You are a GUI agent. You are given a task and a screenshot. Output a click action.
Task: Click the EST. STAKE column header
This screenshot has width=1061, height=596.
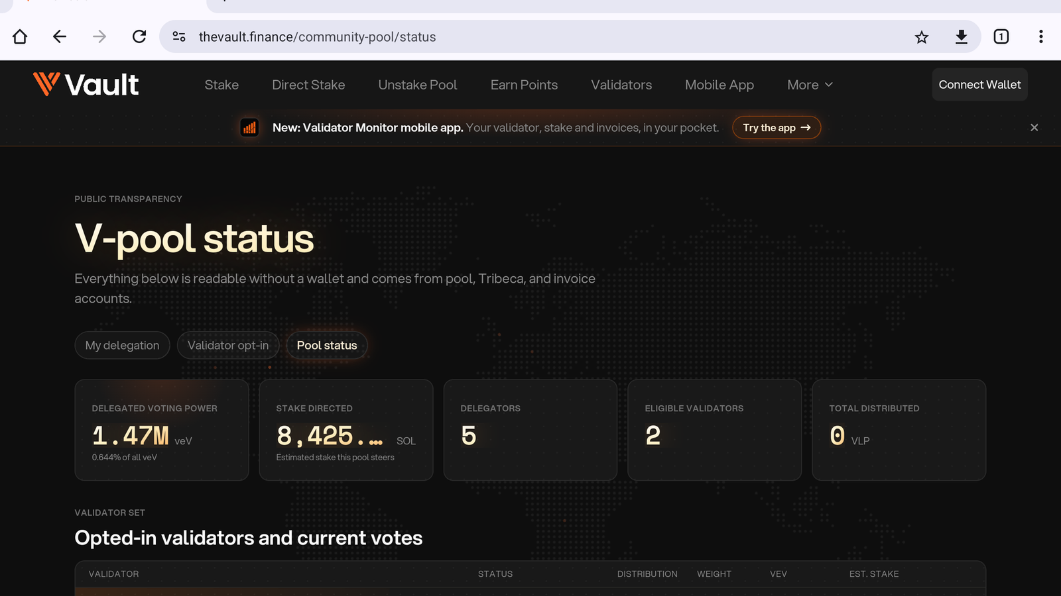[874, 574]
